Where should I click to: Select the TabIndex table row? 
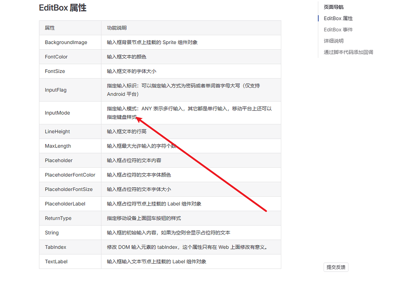(55, 247)
